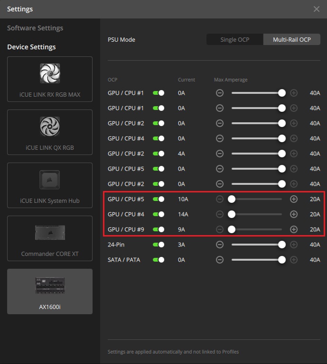The width and height of the screenshot is (327, 364).
Task: Close the Settings window
Action: [316, 9]
